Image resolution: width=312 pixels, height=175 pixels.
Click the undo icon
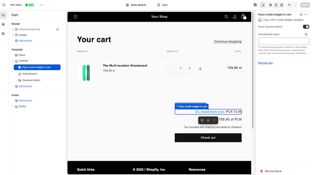tap(289, 5)
